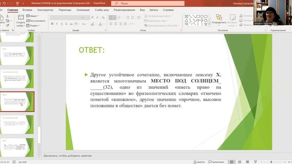Pick the rectangle shape from gallery

198,16
